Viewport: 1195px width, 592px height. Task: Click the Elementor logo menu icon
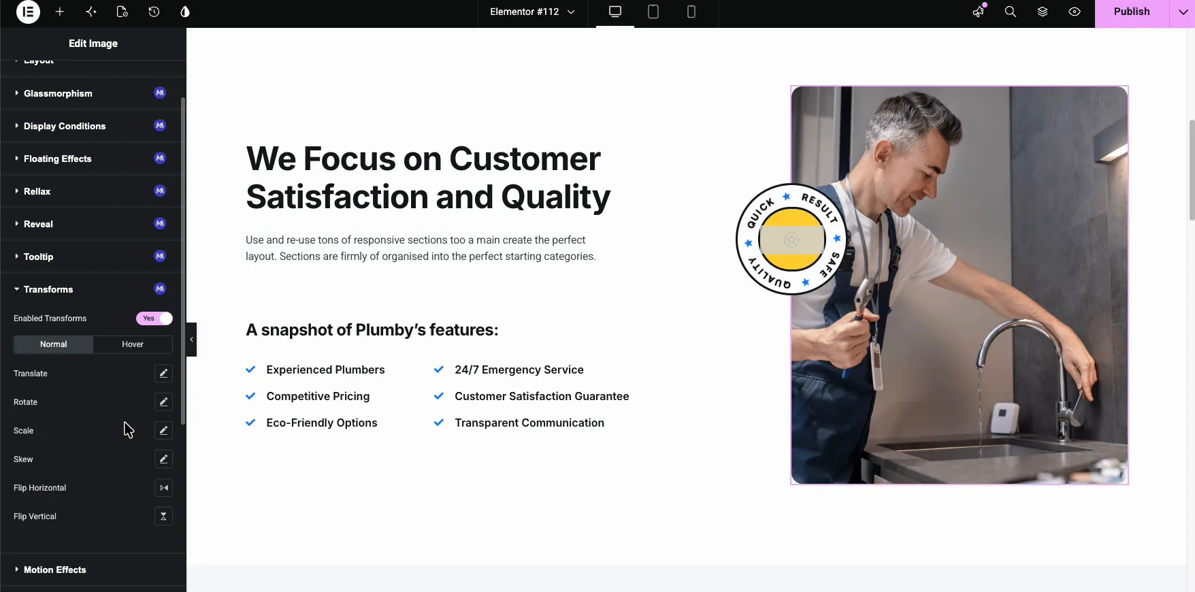click(x=28, y=12)
